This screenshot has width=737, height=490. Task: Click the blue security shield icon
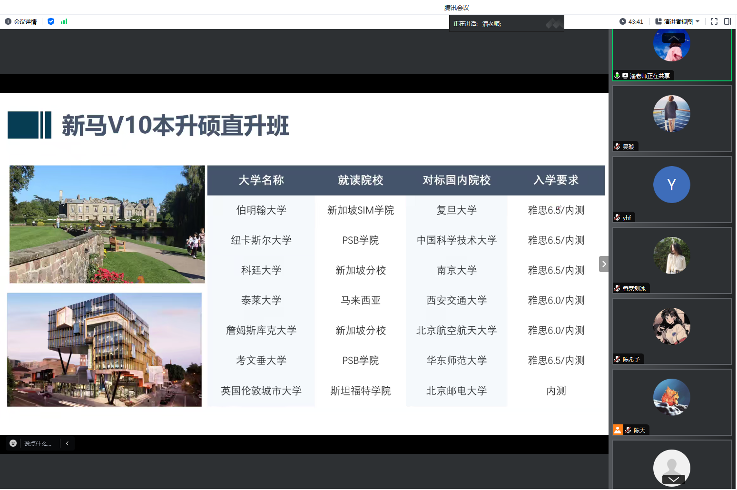(x=51, y=21)
